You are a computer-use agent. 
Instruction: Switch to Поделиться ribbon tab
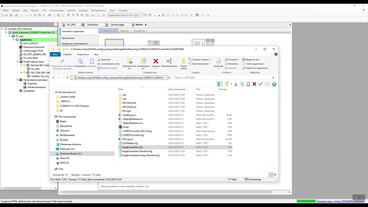pyautogui.click(x=83, y=54)
